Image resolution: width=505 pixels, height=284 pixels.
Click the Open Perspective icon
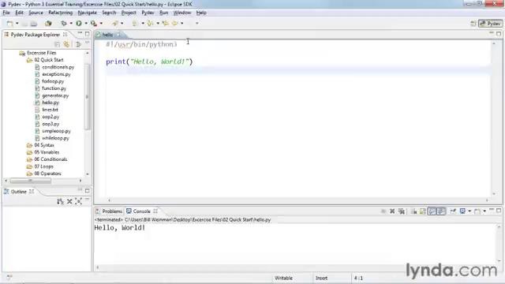coord(473,24)
